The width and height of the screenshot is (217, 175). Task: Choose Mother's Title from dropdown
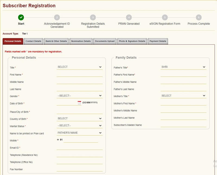tap(183, 95)
